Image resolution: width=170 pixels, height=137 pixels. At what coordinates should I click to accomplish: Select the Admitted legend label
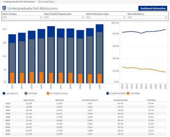(33, 93)
